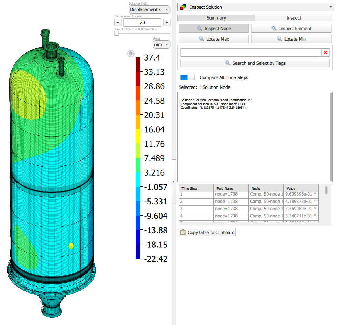Click Search and Select by Tags
The height and width of the screenshot is (325, 337).
[x=255, y=63]
